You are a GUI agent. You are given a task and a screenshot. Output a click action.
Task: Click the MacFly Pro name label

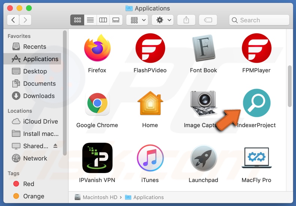[256, 180]
